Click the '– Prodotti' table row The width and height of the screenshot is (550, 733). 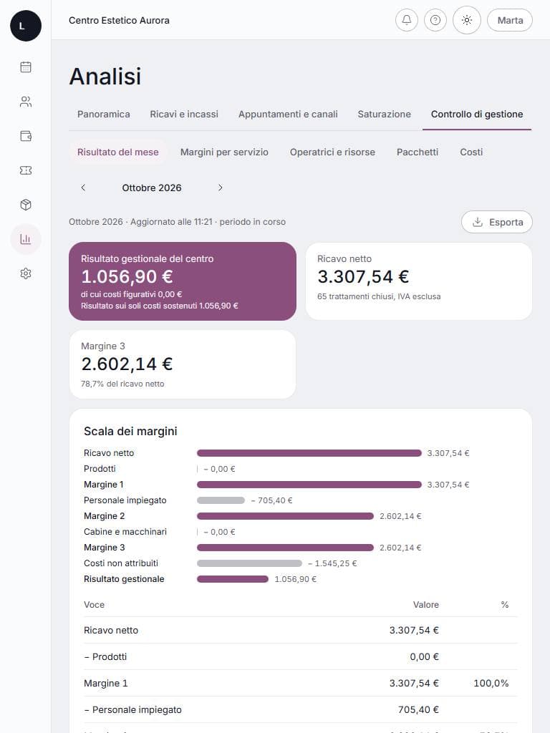pyautogui.click(x=300, y=657)
